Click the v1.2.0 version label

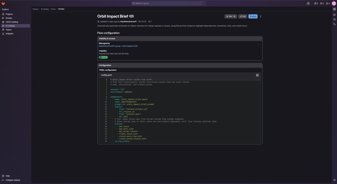142,21
